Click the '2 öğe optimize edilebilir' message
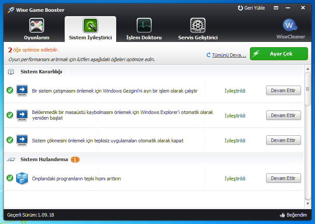Image resolution: width=315 pixels, height=224 pixels. pyautogui.click(x=33, y=50)
